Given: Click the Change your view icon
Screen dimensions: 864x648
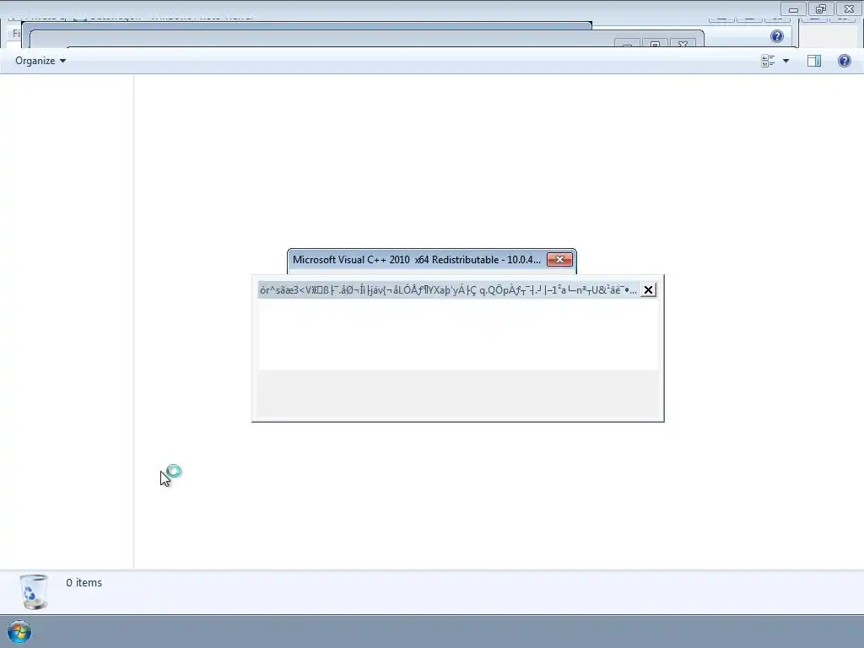Looking at the screenshot, I should [x=768, y=61].
